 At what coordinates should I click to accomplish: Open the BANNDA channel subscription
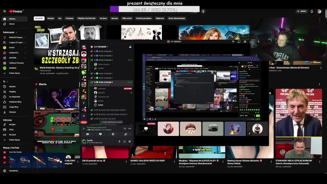pos(15,68)
